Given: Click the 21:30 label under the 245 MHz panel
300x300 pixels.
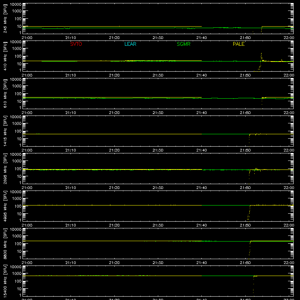Looking at the screenshot, I should coord(158,38).
